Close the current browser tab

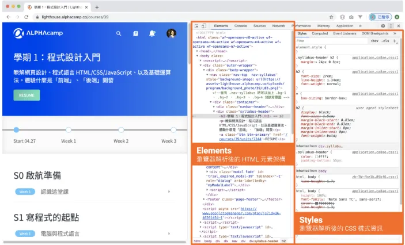click(86, 7)
